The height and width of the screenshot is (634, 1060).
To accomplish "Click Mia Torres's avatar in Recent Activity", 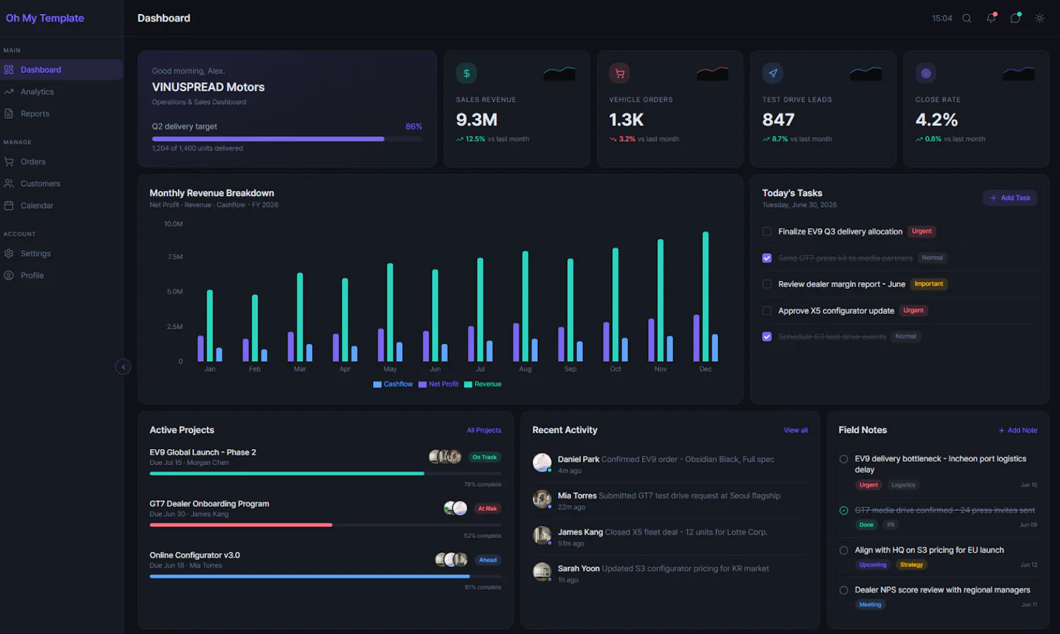I will [x=542, y=499].
